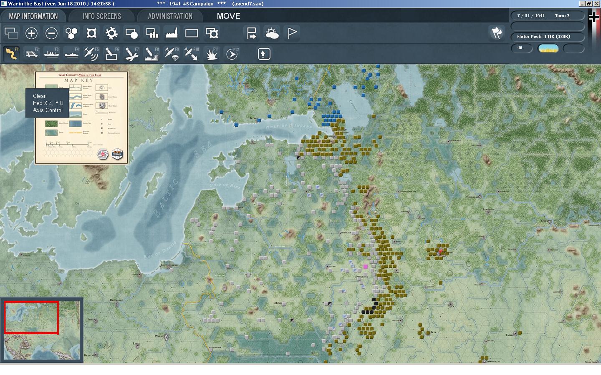
Task: Click the red Moscow marker on the map
Action: pos(440,251)
